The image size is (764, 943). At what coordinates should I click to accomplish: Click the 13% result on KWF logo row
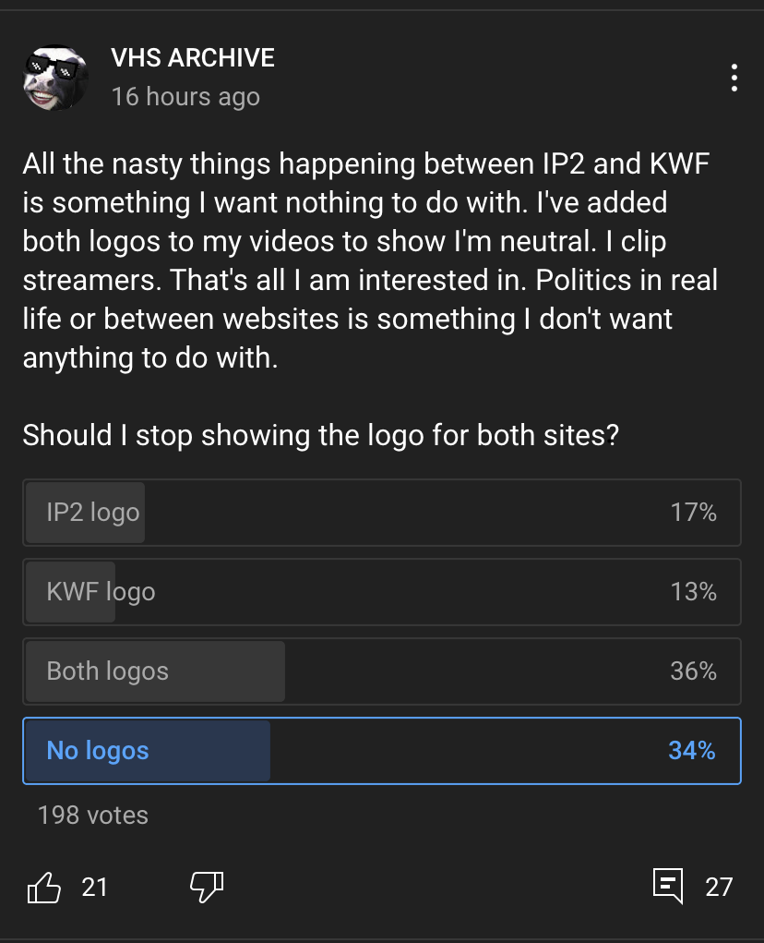(x=694, y=592)
